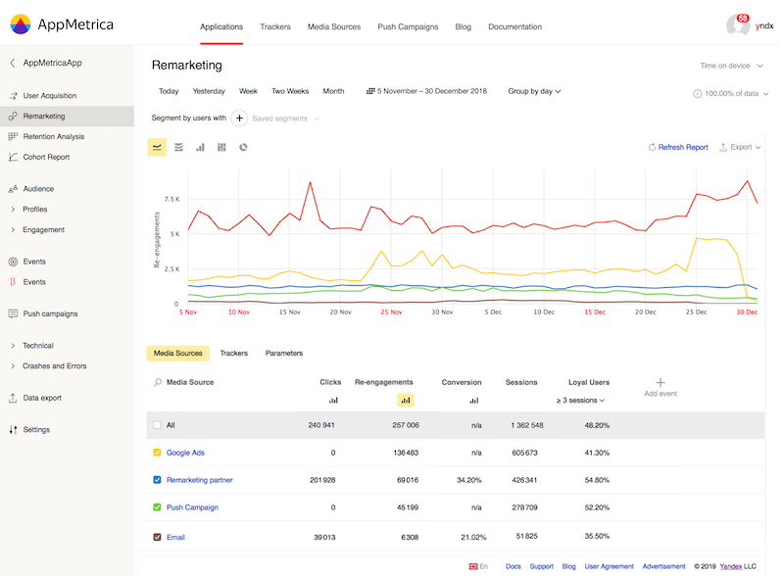Uncheck the Google Ads checkbox

157,453
